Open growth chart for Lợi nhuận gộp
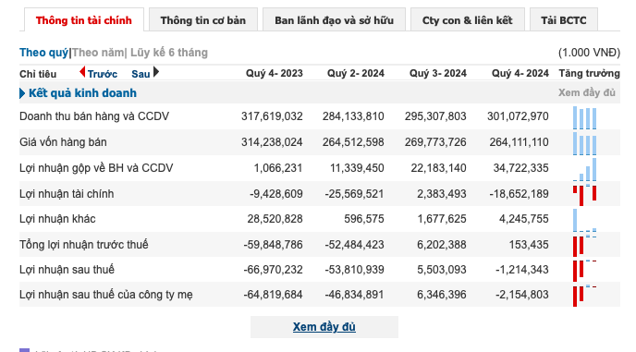The width and height of the screenshot is (636, 352). point(584,169)
